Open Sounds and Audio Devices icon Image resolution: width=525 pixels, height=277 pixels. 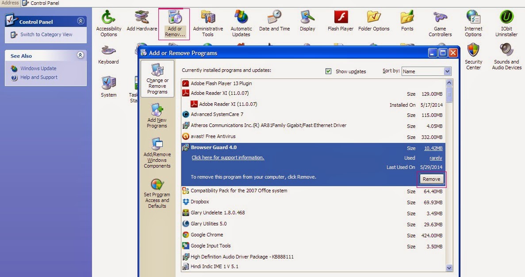pyautogui.click(x=506, y=56)
